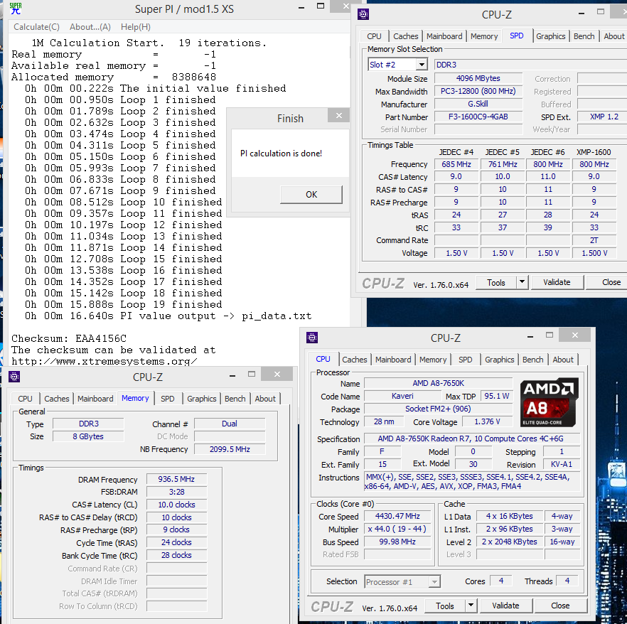This screenshot has height=624, width=627.
Task: Click the Max Bandwidth PC3-12800 value
Action: (x=478, y=91)
